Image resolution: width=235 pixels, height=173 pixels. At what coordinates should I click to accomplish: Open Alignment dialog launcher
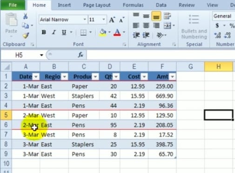point(174,45)
